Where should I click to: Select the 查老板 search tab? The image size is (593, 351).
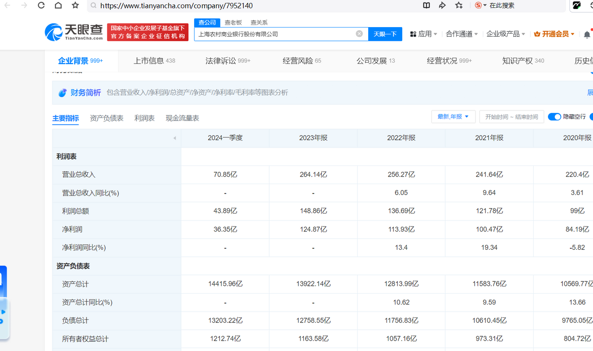[233, 22]
